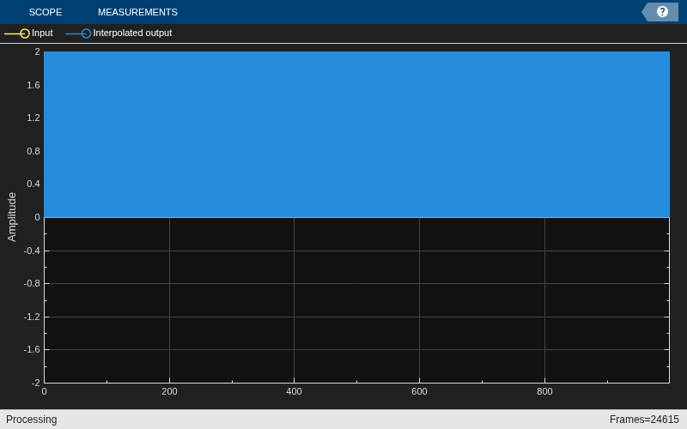687x429 pixels.
Task: Click the Amplitude y-axis label
Action: (12, 217)
